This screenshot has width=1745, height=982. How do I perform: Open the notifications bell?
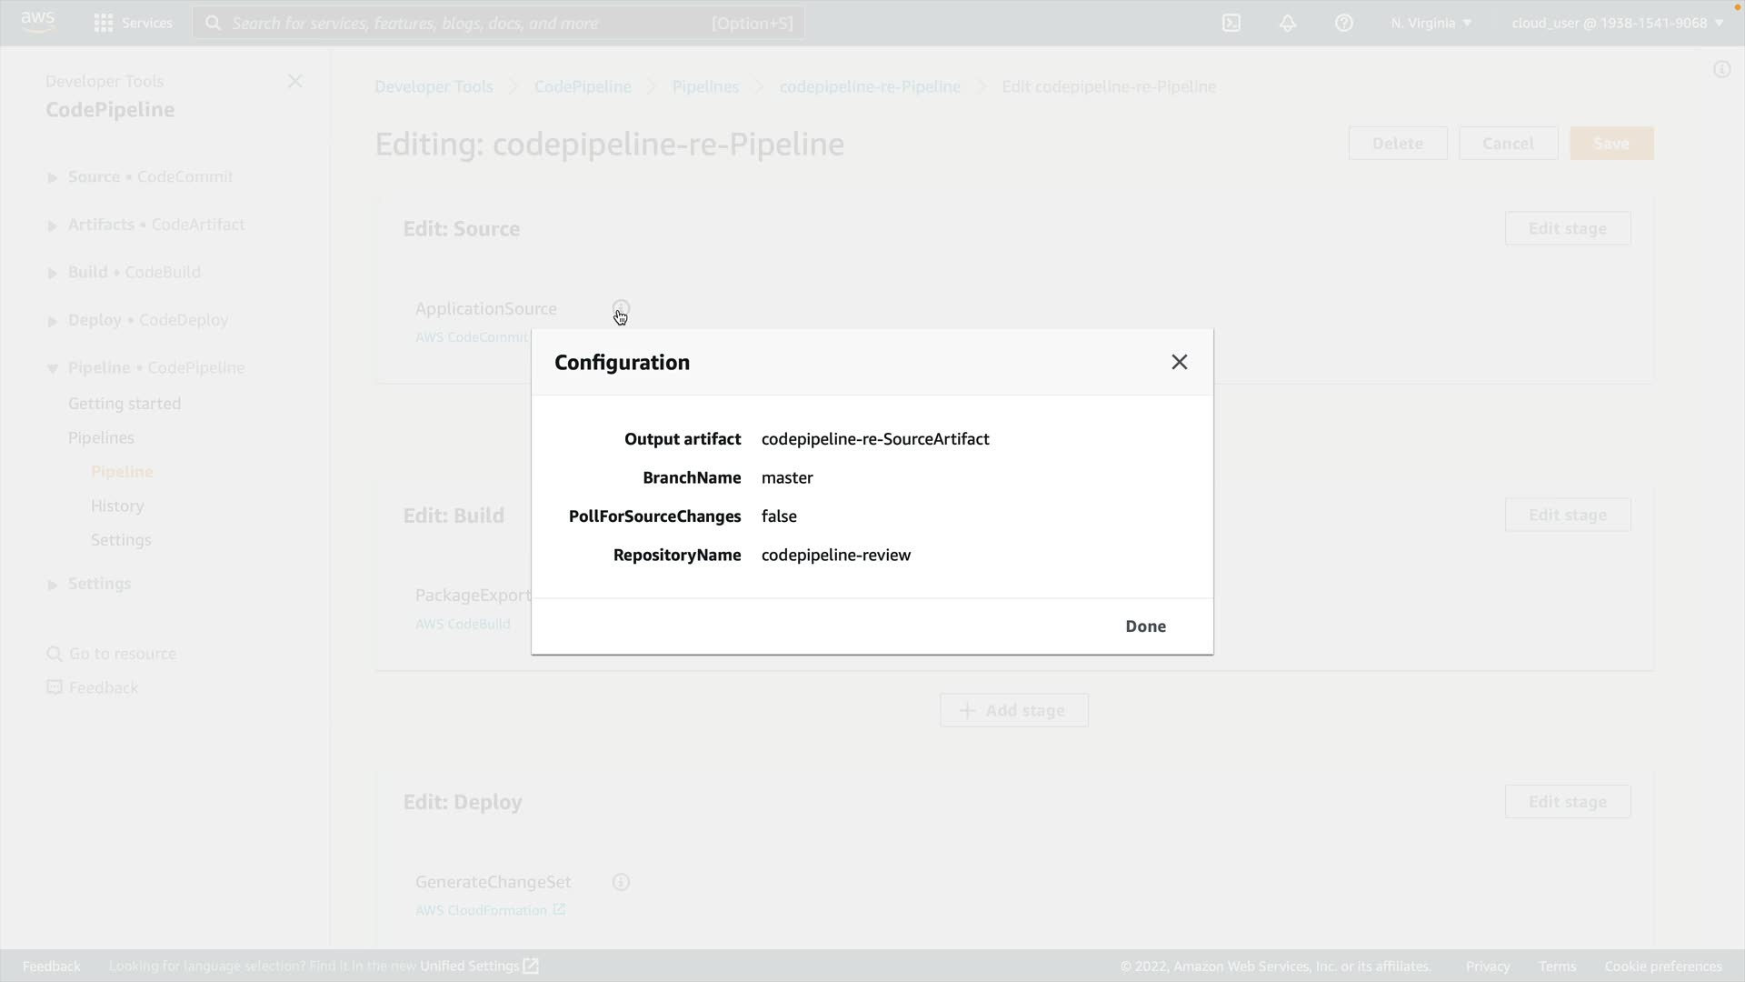pyautogui.click(x=1288, y=23)
